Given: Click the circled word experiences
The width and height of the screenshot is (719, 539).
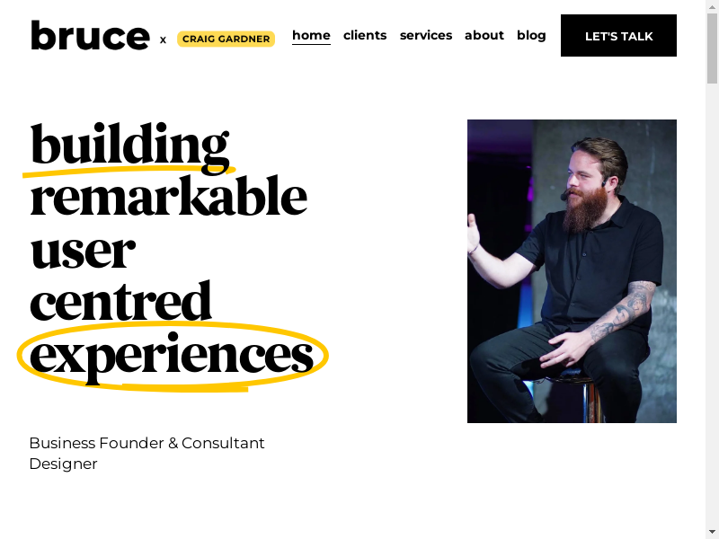Looking at the screenshot, I should coord(172,356).
